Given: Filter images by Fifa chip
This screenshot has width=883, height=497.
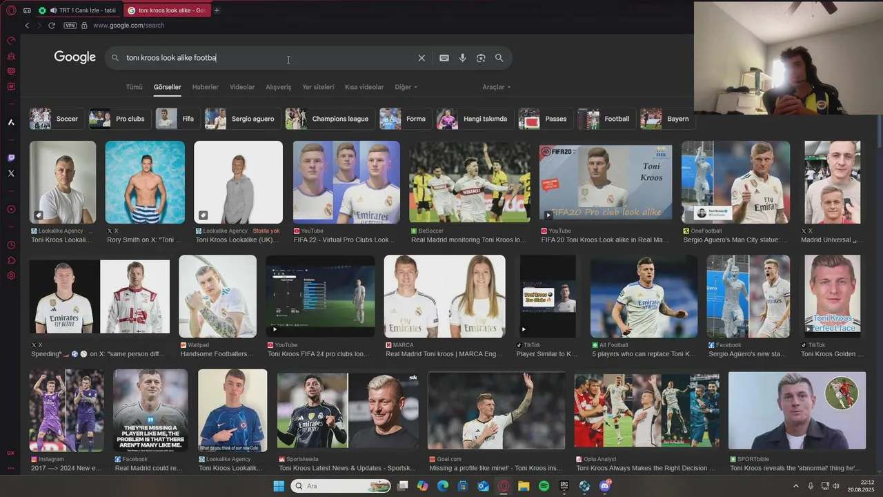Looking at the screenshot, I should [x=178, y=119].
